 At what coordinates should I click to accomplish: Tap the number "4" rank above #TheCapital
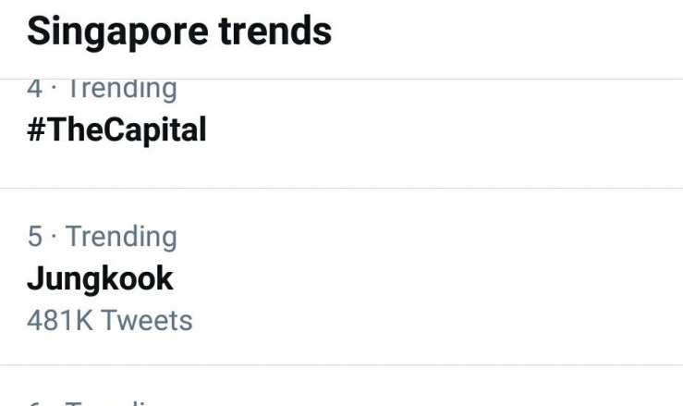point(35,91)
